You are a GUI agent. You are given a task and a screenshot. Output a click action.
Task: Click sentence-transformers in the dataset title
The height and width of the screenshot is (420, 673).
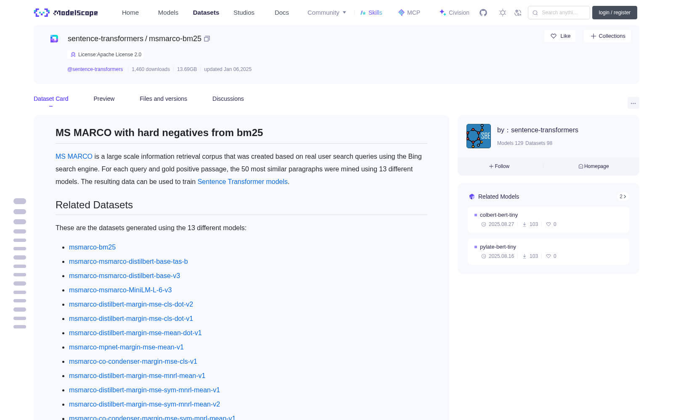(x=106, y=39)
